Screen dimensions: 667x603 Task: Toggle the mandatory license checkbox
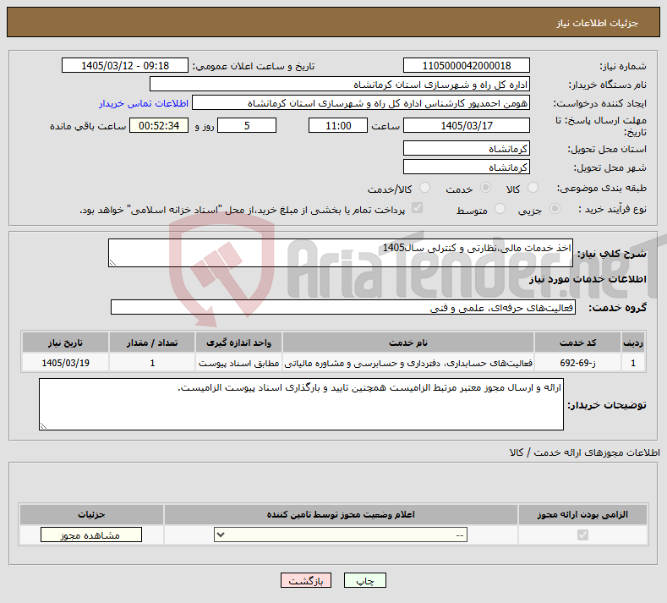pos(582,534)
